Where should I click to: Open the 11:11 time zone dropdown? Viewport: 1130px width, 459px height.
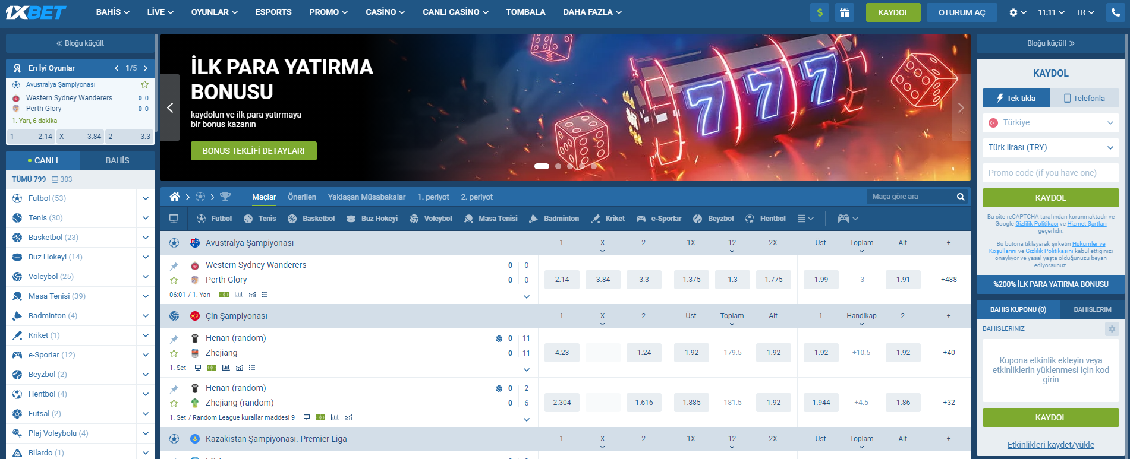(1051, 12)
